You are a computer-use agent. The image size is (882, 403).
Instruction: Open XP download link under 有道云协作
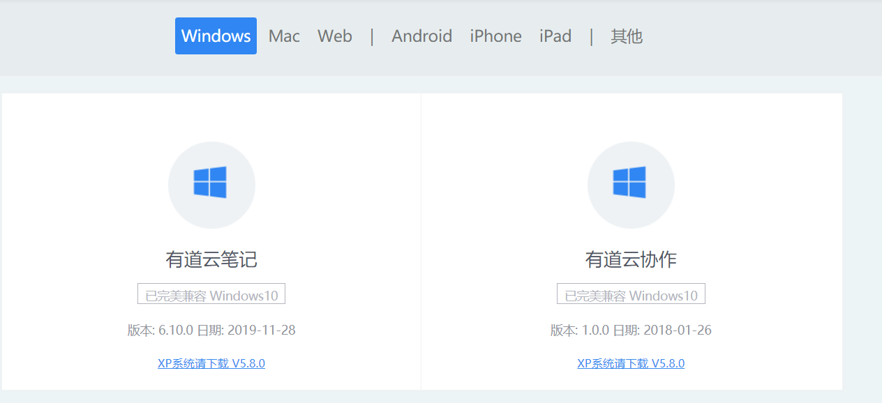coord(631,363)
